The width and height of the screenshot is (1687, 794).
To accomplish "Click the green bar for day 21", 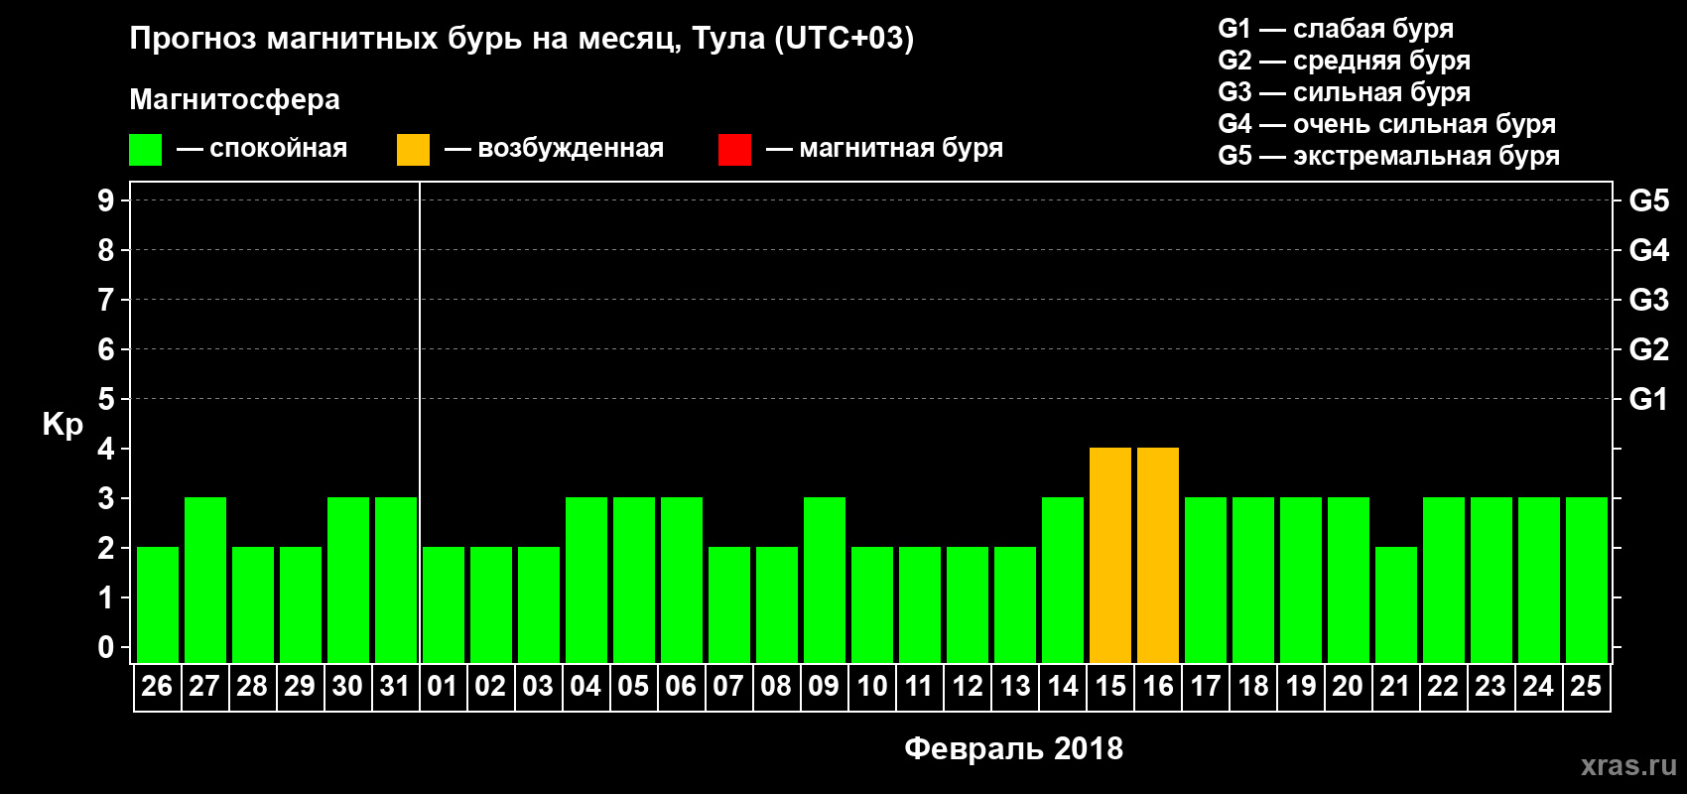I will [x=1396, y=604].
